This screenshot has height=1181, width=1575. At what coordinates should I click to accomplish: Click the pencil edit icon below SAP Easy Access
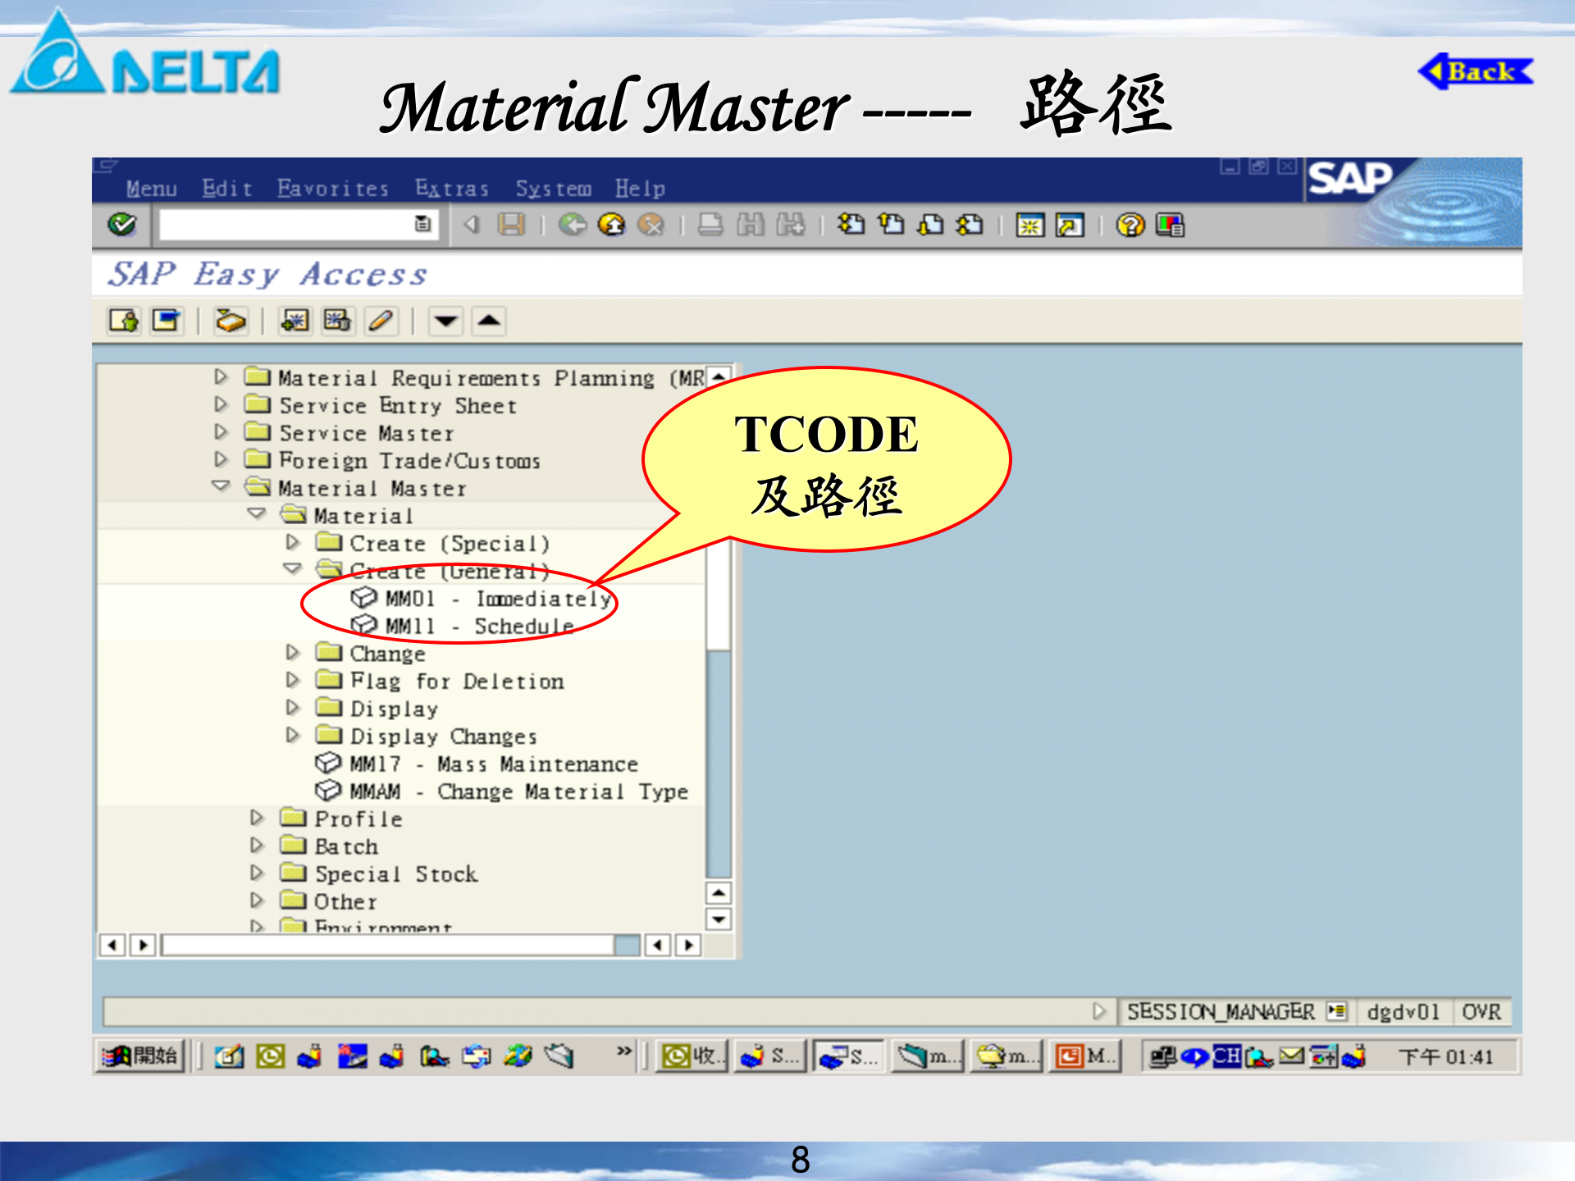381,321
